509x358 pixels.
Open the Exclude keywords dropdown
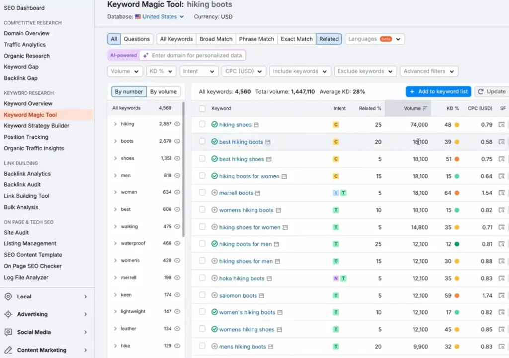[x=365, y=71]
